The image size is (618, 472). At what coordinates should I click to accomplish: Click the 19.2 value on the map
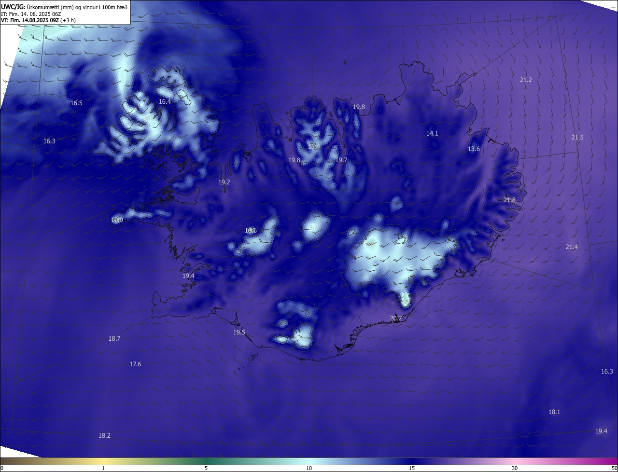(224, 182)
